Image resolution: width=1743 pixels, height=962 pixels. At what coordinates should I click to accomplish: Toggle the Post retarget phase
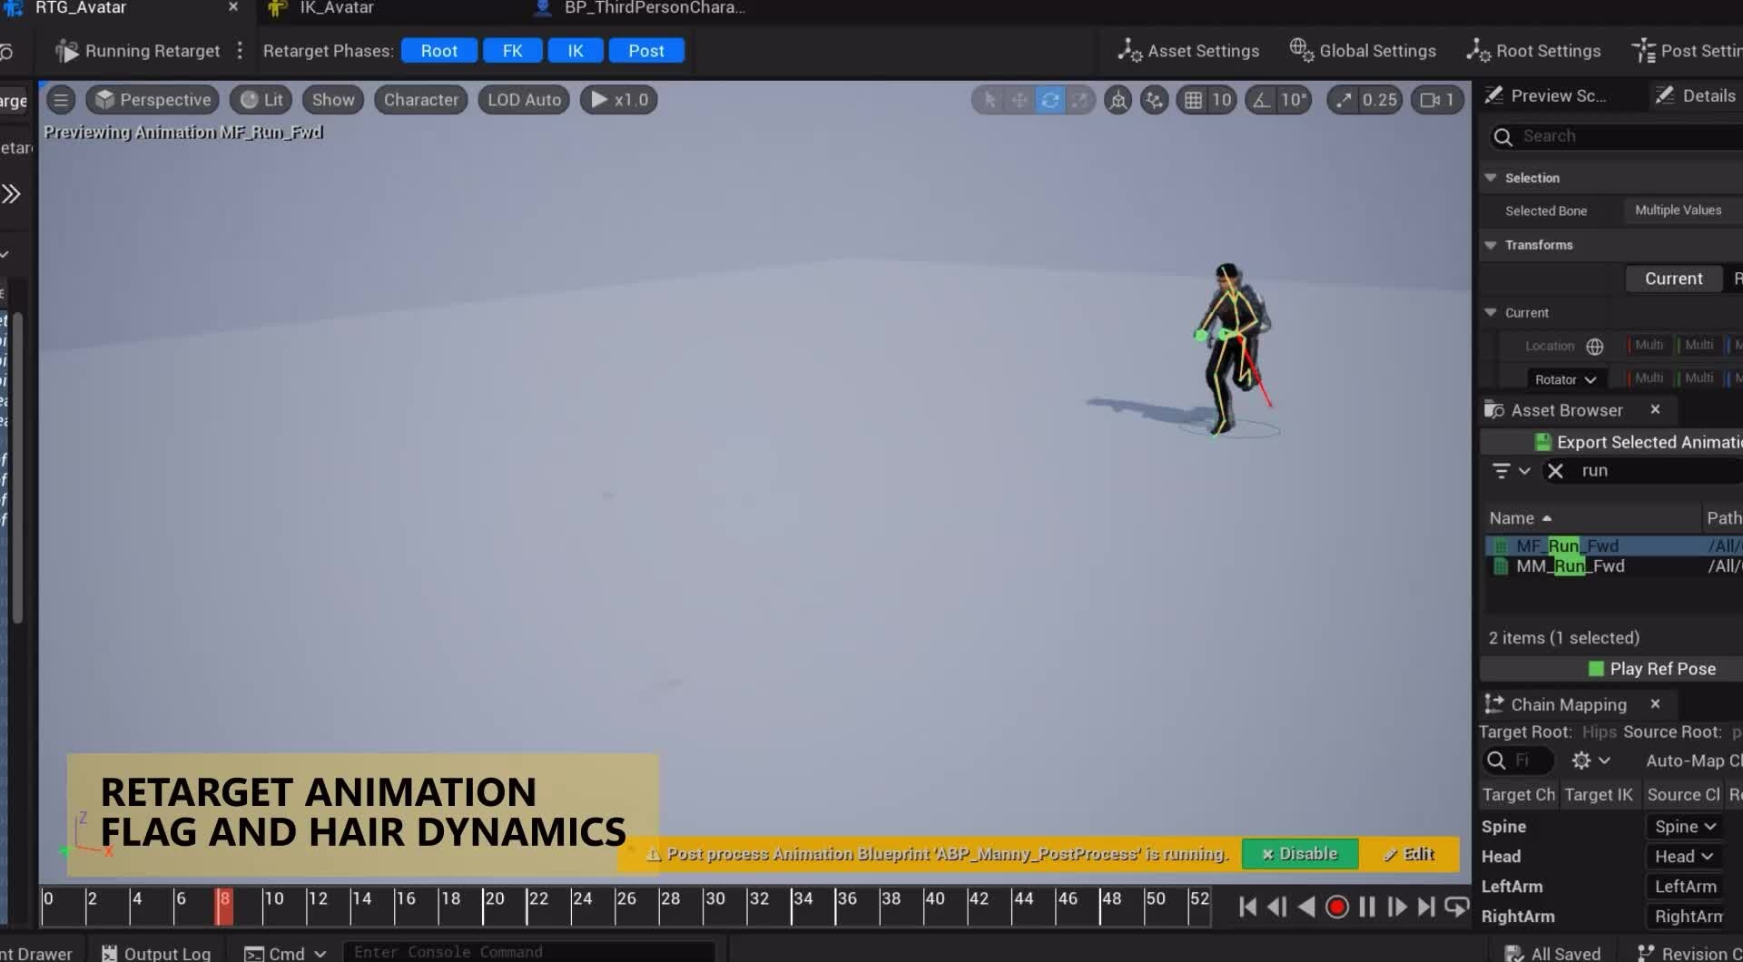click(646, 50)
